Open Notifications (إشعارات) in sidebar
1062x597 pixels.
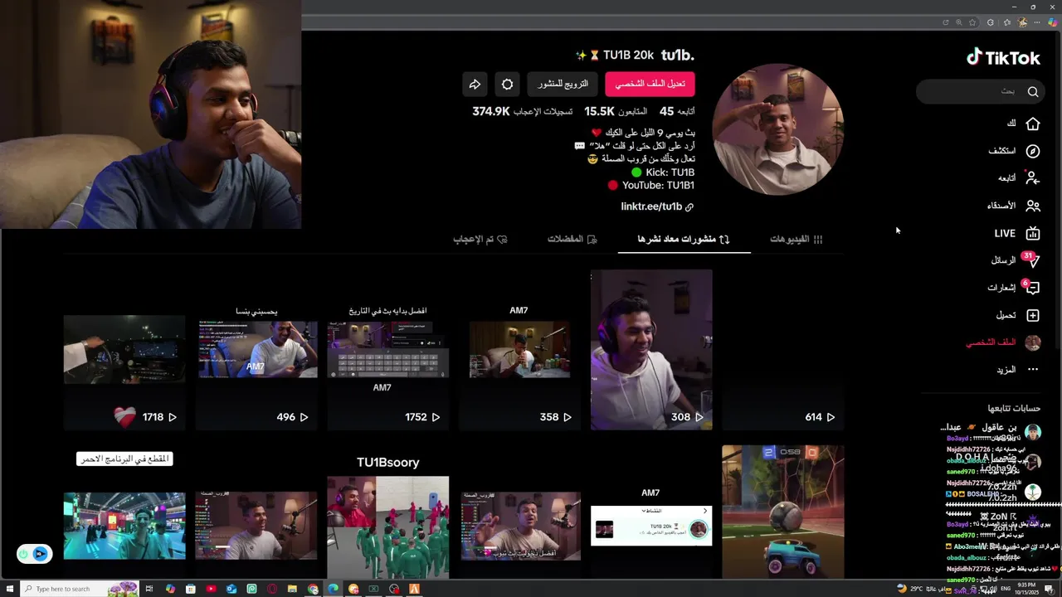[x=1014, y=288]
